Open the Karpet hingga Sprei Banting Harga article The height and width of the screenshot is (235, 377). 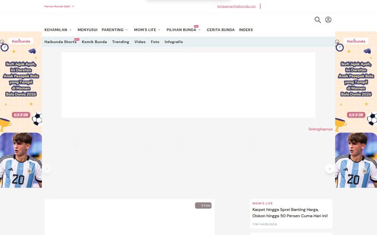point(290,213)
